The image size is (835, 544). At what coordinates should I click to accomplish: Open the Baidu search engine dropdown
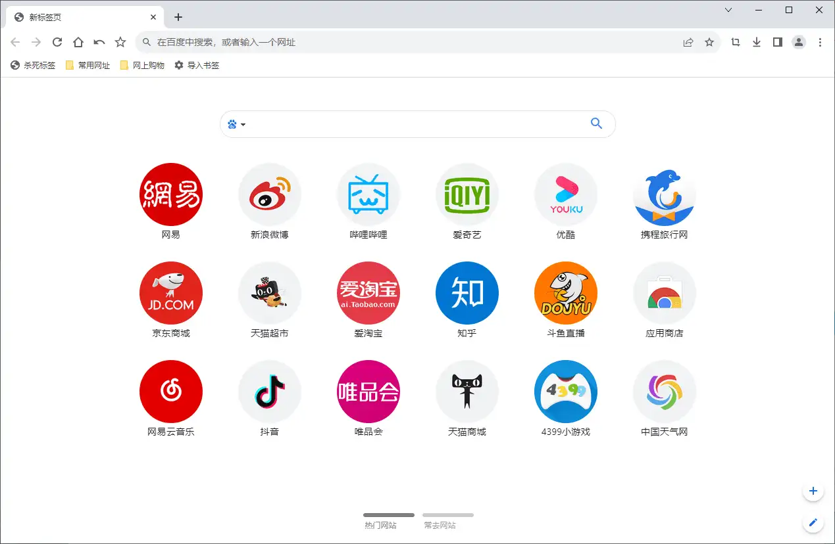[x=236, y=124]
